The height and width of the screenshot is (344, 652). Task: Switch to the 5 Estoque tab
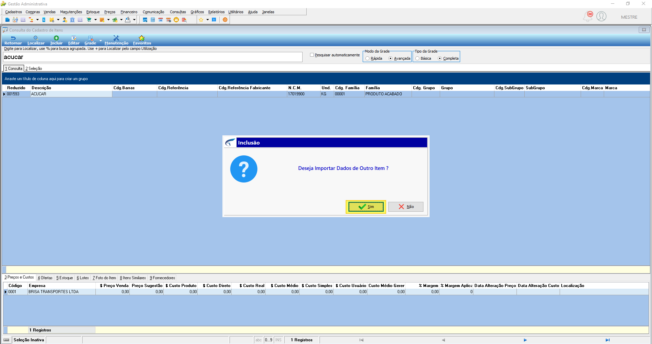click(65, 278)
